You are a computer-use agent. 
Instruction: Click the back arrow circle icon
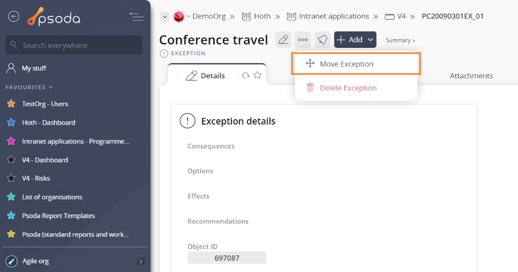point(14,17)
